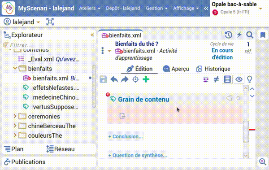
Task: Click the 1 réf. references count
Action: (248, 48)
